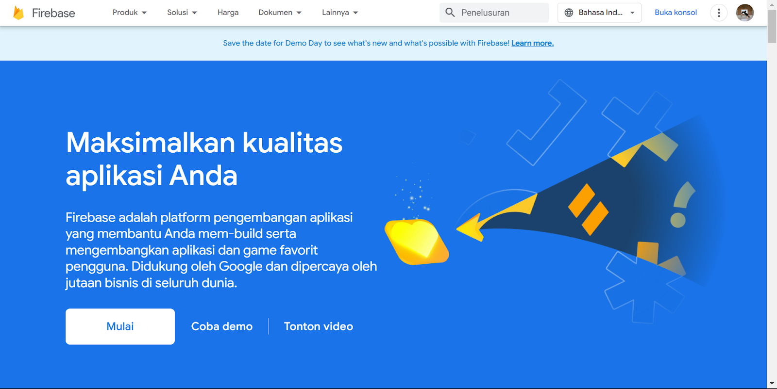The image size is (777, 389).
Task: Click the Penelusuran search field
Action: point(494,13)
